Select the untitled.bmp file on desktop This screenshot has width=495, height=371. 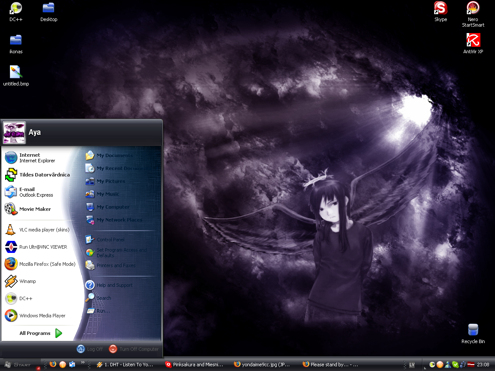[16, 76]
